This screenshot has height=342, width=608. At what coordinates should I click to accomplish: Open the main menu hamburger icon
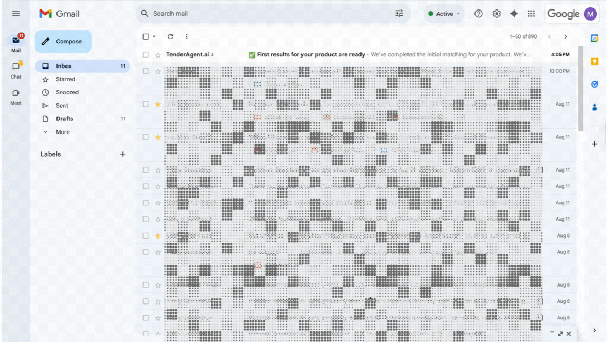click(16, 14)
